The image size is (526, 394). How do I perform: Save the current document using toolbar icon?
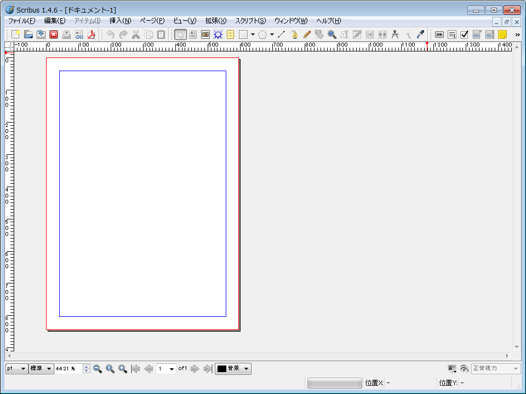pyautogui.click(x=41, y=34)
